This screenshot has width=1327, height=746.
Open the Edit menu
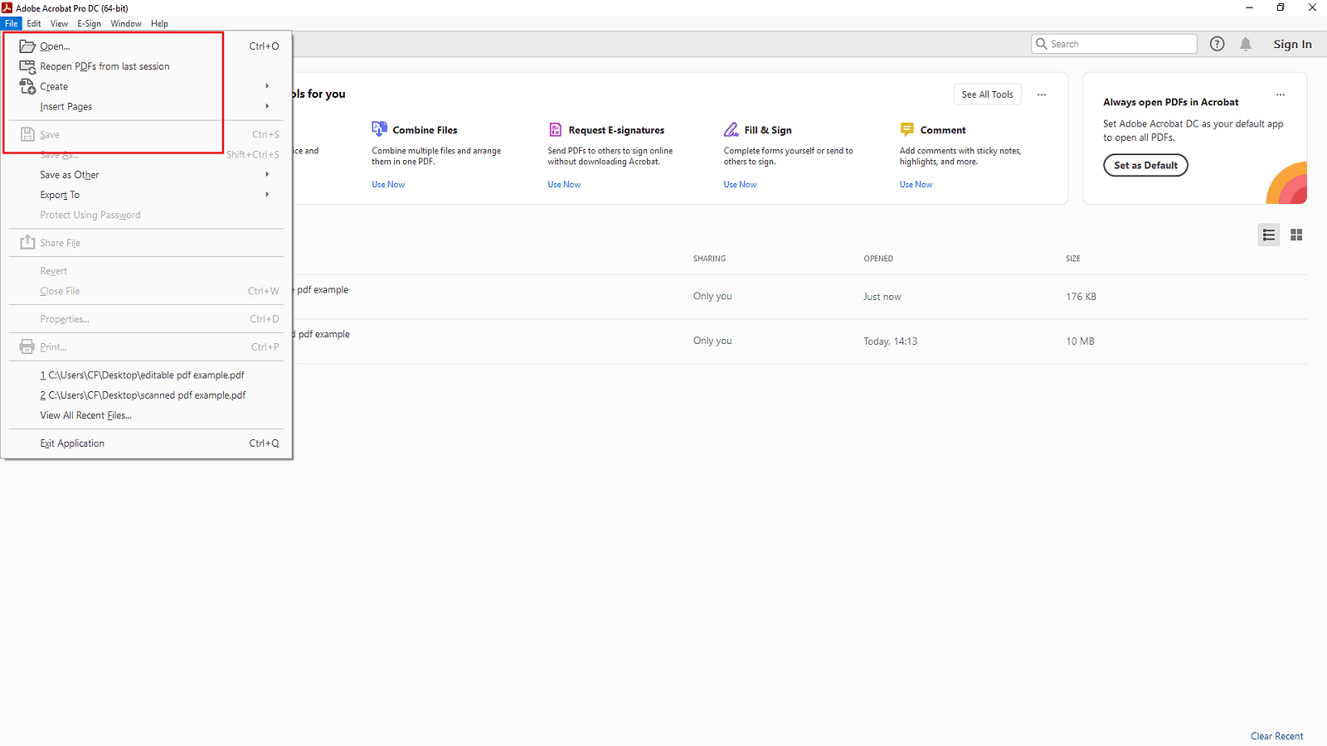(33, 23)
